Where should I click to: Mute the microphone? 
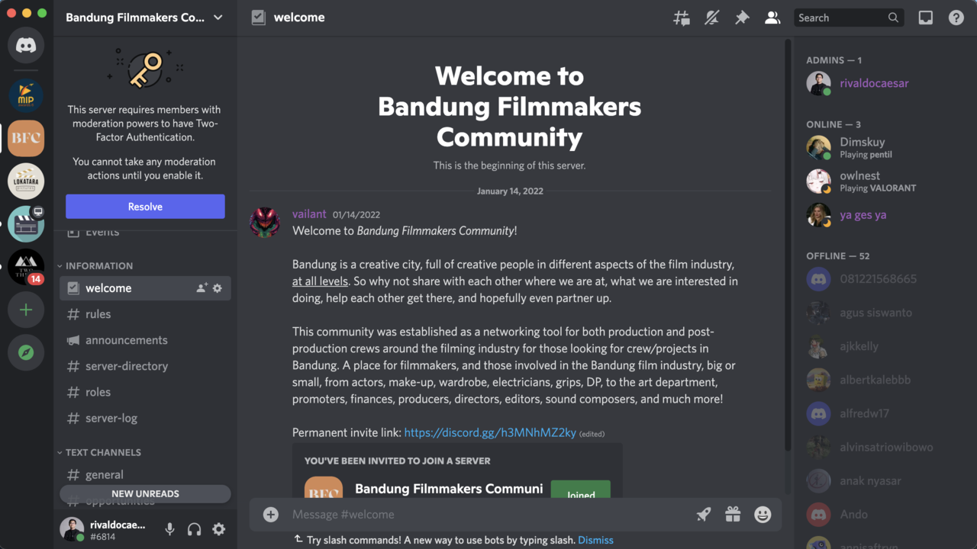pyautogui.click(x=170, y=529)
